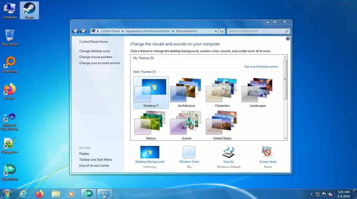Apply the Landscapes theme

[258, 93]
